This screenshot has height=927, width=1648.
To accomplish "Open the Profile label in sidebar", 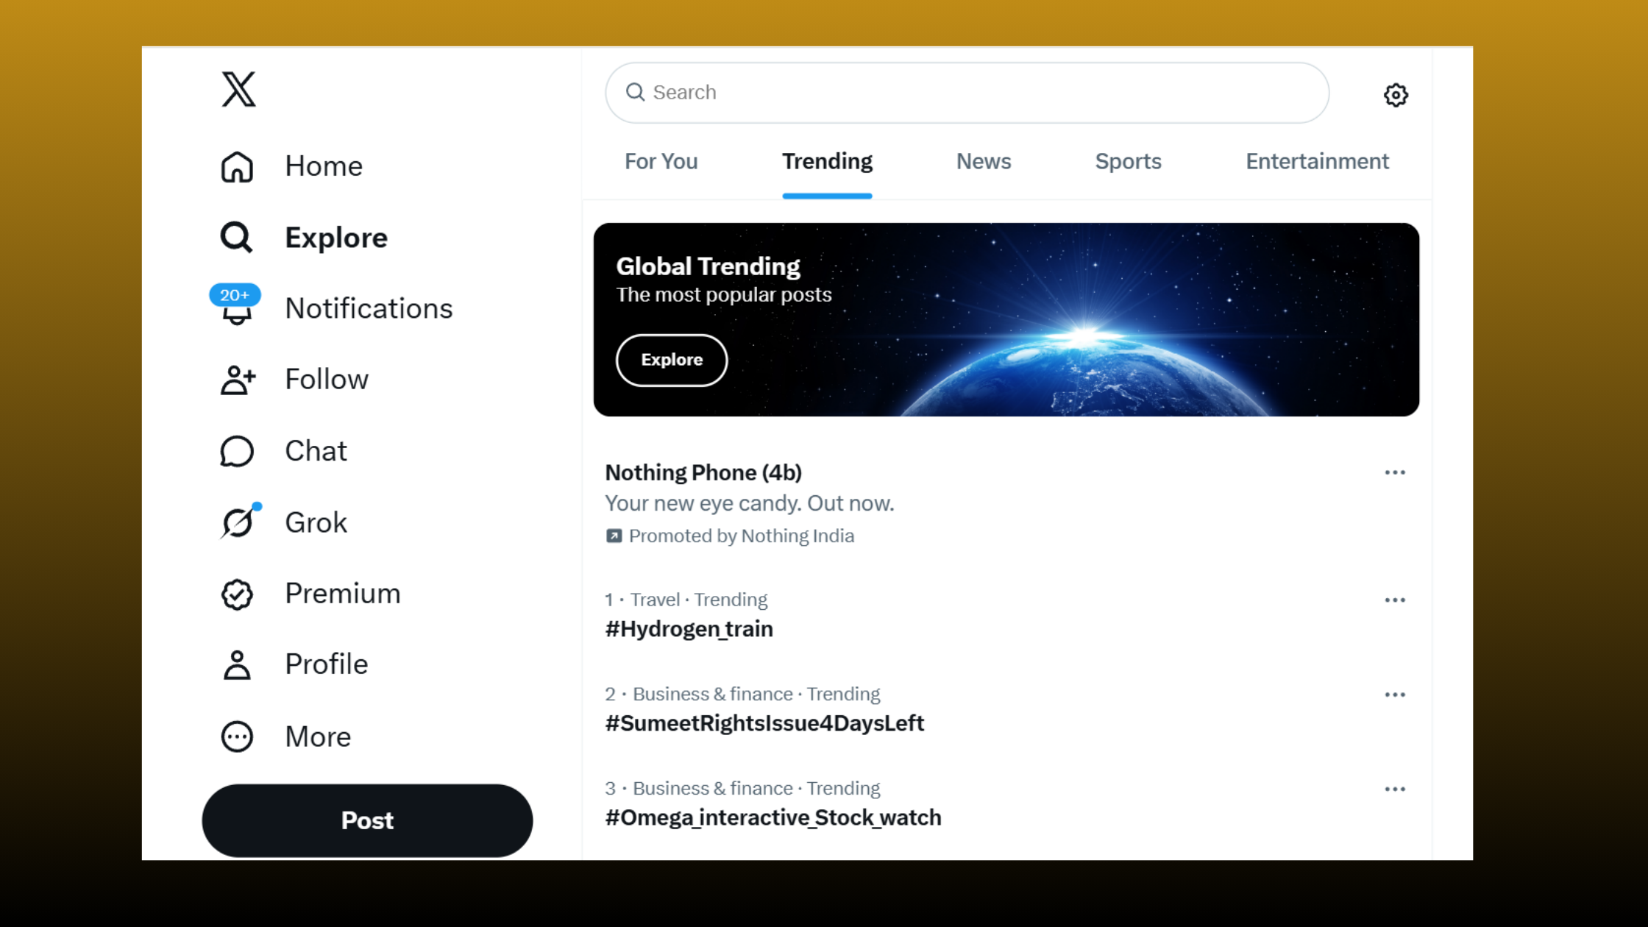I will click(x=327, y=664).
